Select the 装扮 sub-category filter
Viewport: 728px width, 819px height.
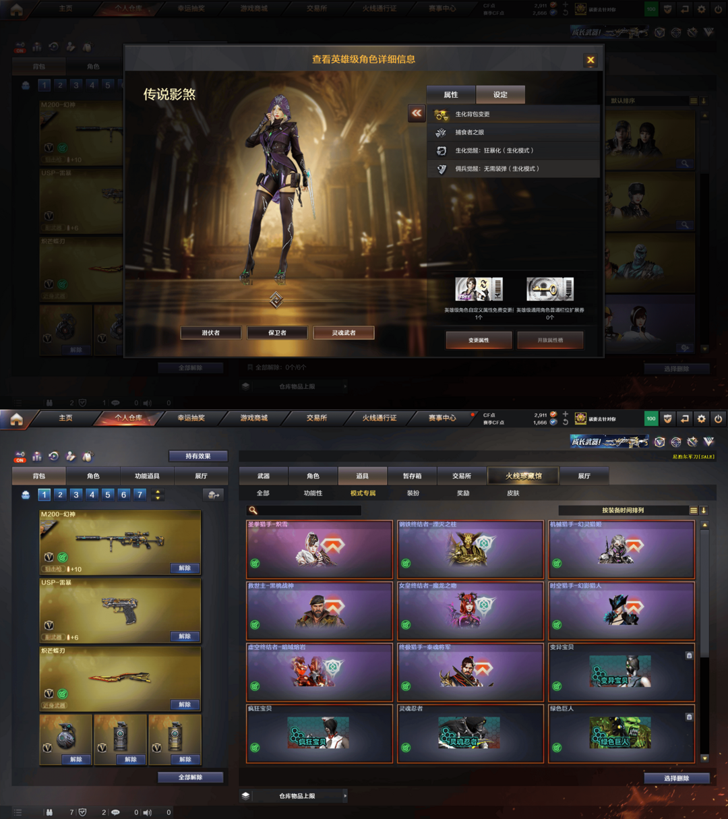tap(413, 493)
